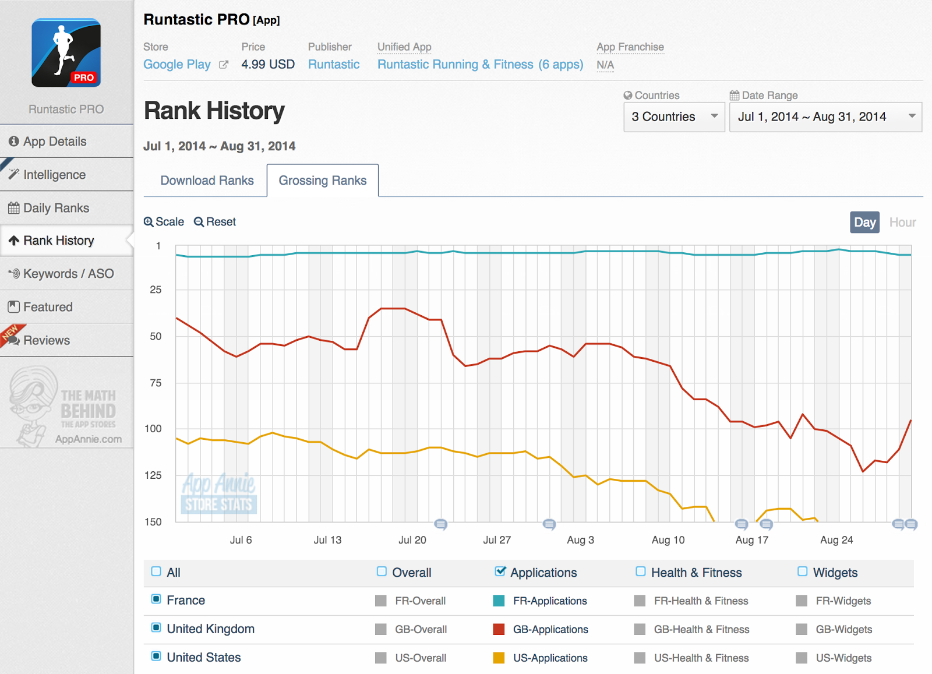
Task: Click the Featured bookmark icon
Action: (x=14, y=306)
